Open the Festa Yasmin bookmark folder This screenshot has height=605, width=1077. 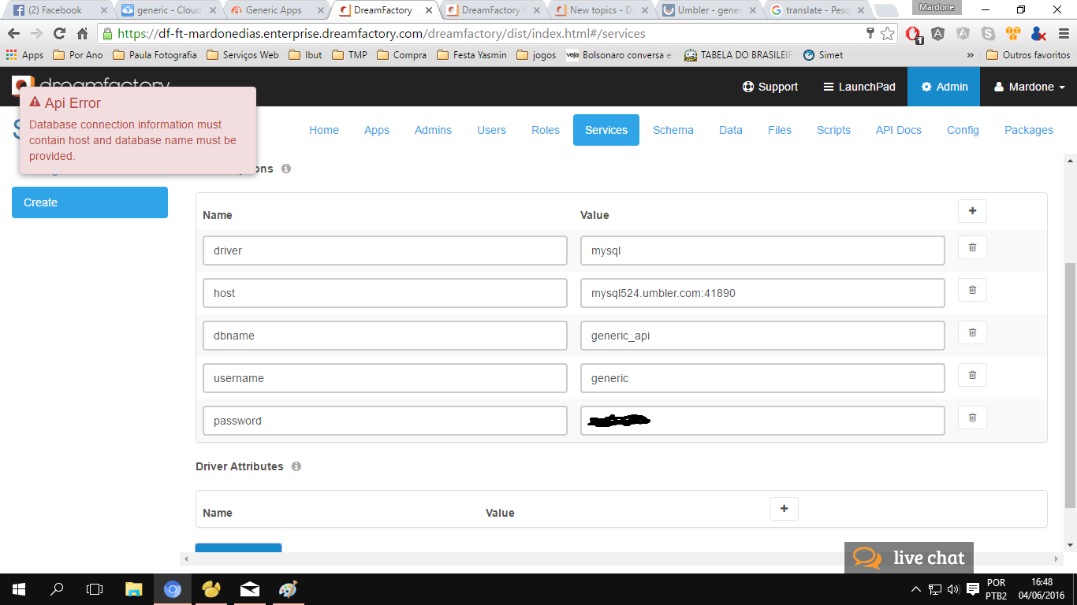pyautogui.click(x=471, y=55)
